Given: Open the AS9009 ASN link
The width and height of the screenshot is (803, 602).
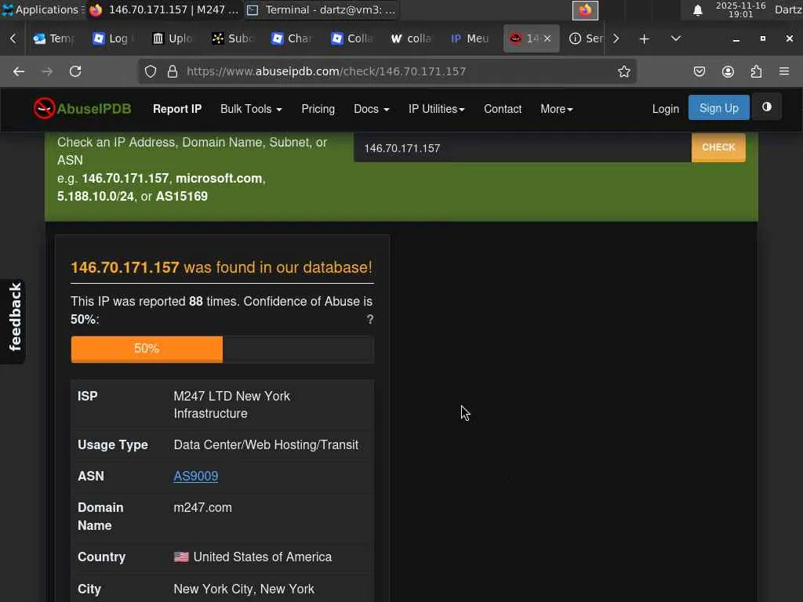Looking at the screenshot, I should pos(195,476).
